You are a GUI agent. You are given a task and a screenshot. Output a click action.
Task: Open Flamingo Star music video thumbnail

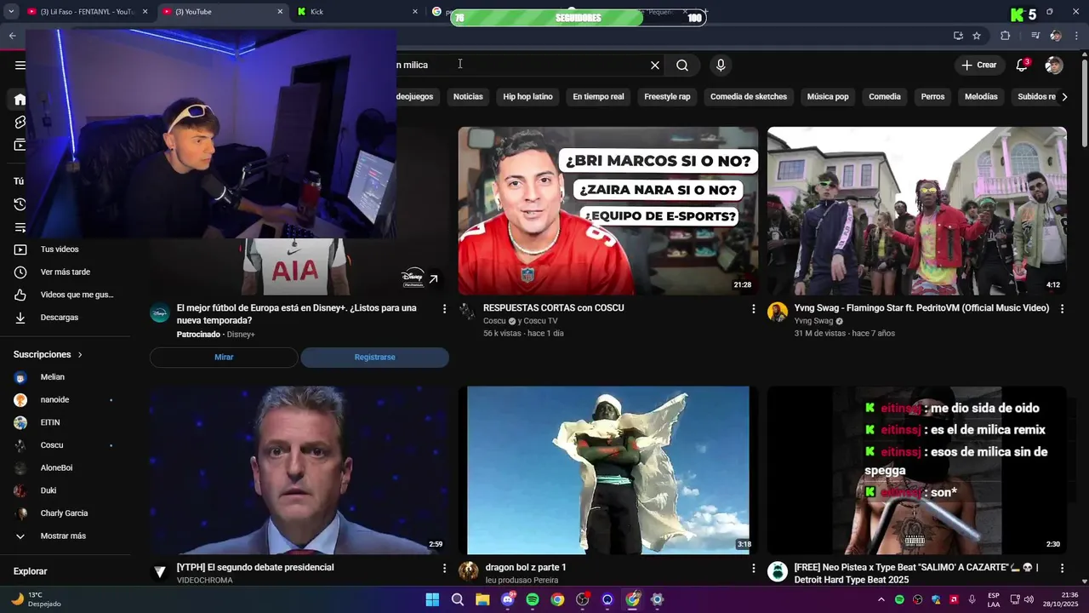[917, 210]
